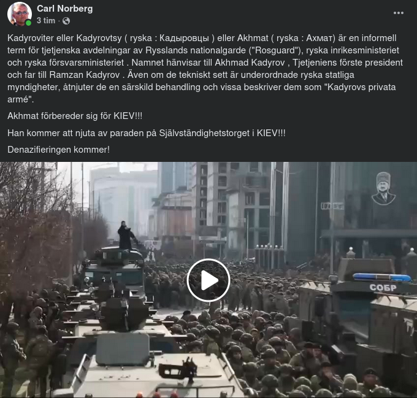Image resolution: width=417 pixels, height=398 pixels.
Task: Click the name Ramzan Kadyrov in the text
Action: 85,75
